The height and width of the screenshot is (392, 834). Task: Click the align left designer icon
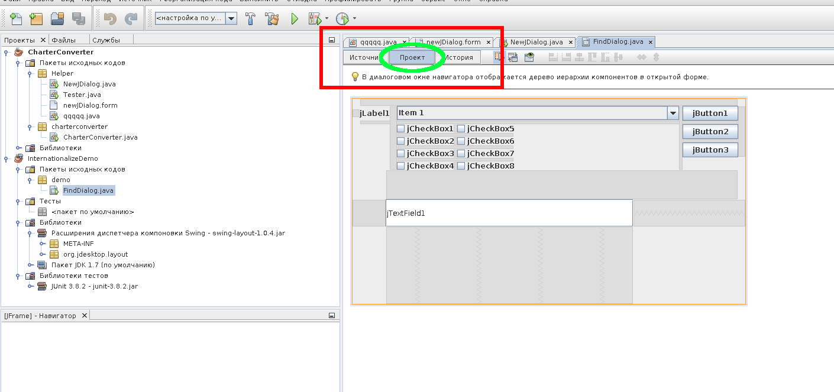click(553, 57)
